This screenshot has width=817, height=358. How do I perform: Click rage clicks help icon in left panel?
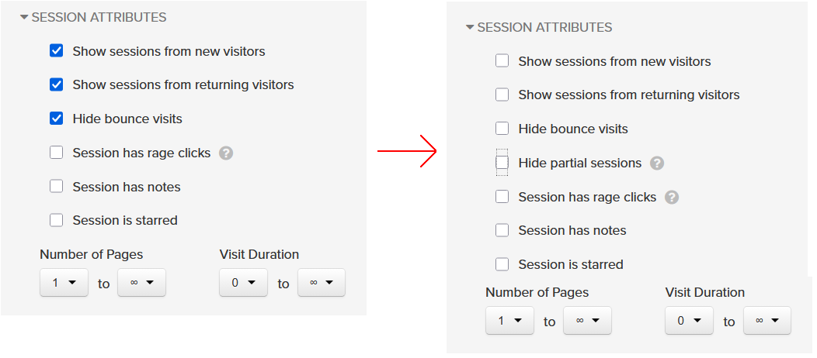click(x=226, y=153)
